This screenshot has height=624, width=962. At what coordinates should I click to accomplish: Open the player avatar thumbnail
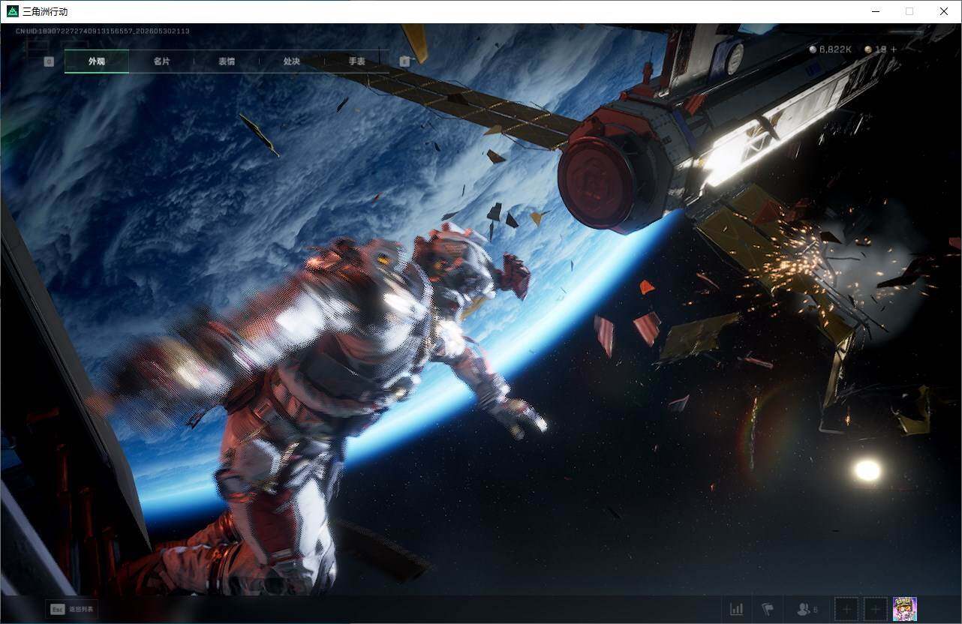(905, 609)
